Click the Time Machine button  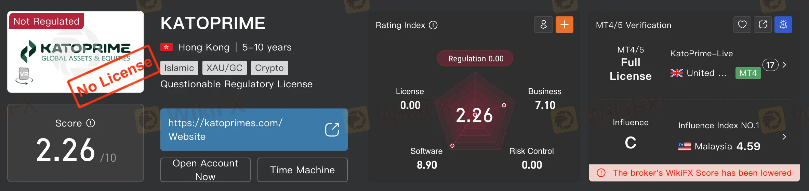pyautogui.click(x=303, y=170)
